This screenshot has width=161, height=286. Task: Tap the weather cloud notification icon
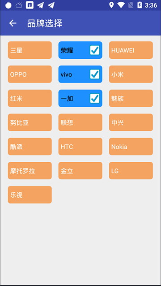[19, 5]
